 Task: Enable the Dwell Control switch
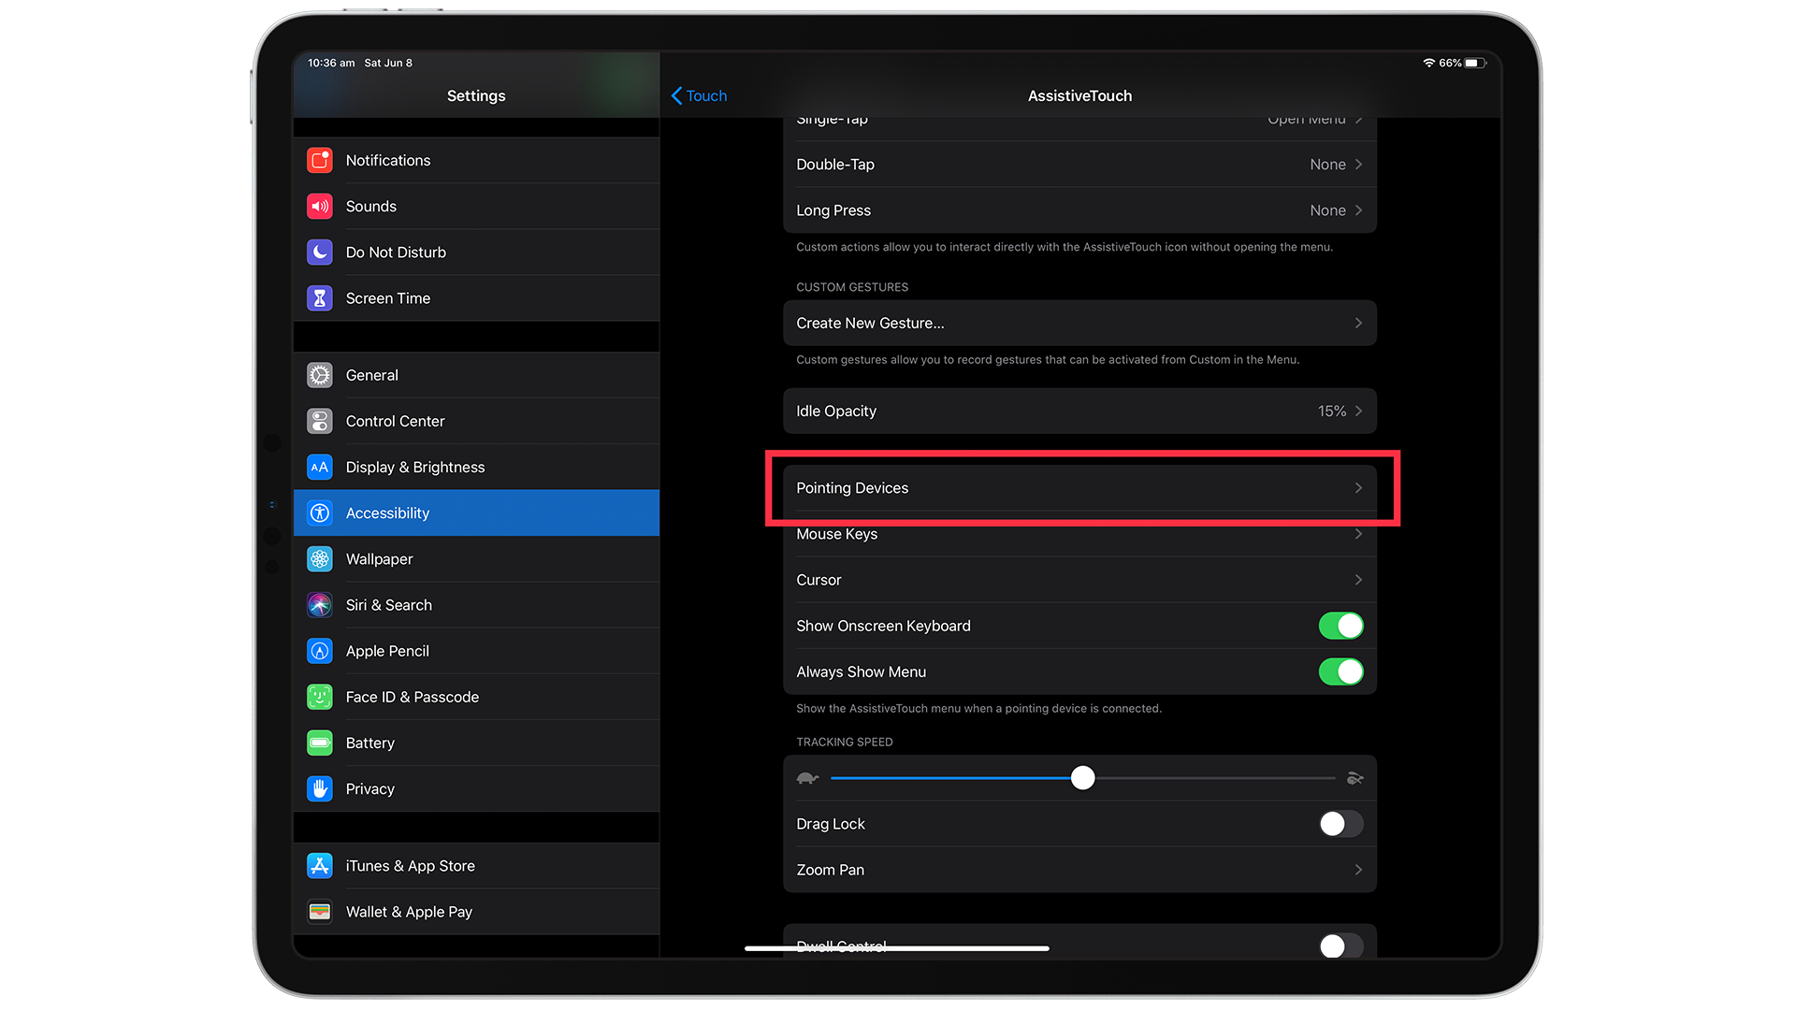pyautogui.click(x=1340, y=945)
